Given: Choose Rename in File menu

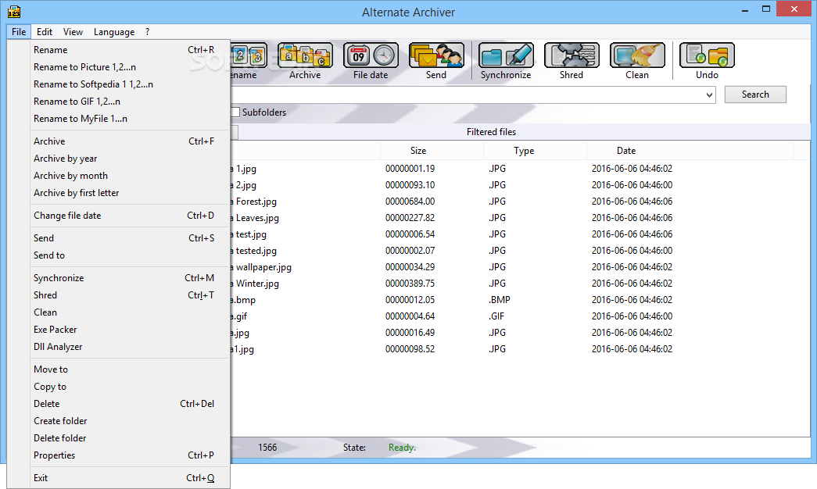Looking at the screenshot, I should point(130,50).
